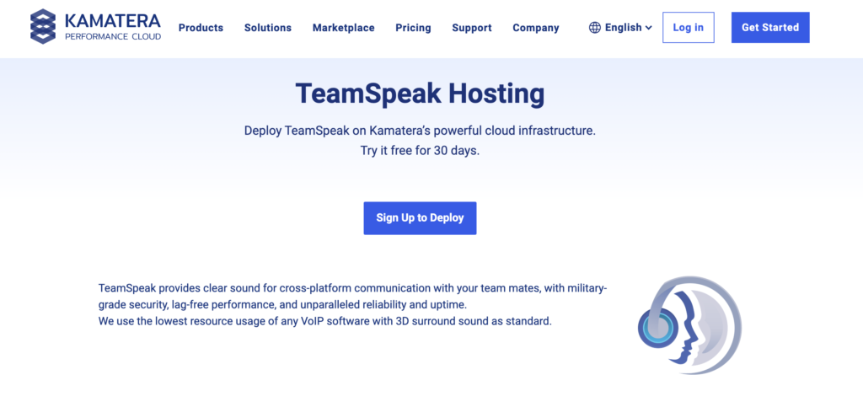Click the Kamatera hexagon logo icon

click(43, 27)
